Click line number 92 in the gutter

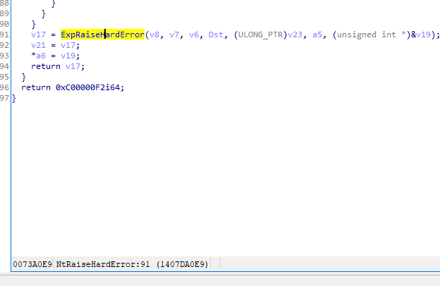4,45
